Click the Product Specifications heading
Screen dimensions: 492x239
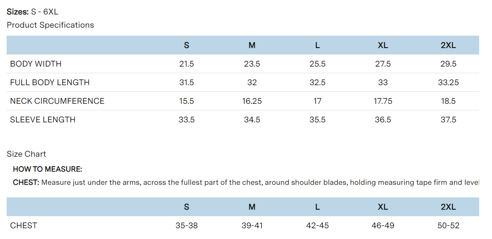click(x=50, y=25)
